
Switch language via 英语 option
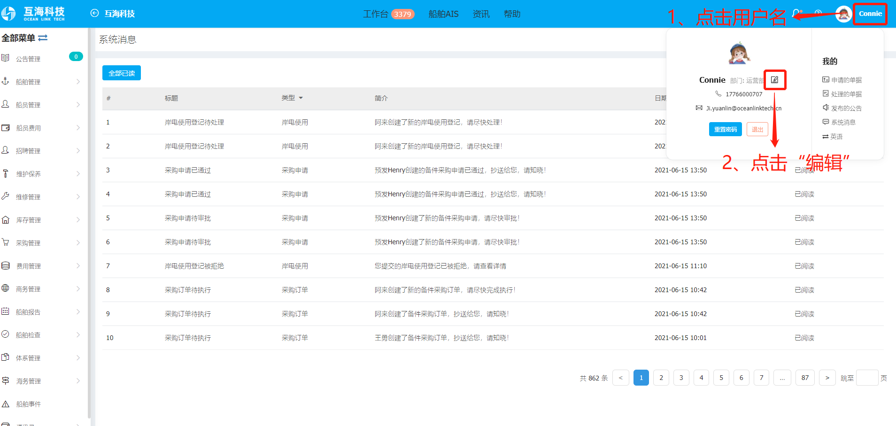(x=832, y=136)
